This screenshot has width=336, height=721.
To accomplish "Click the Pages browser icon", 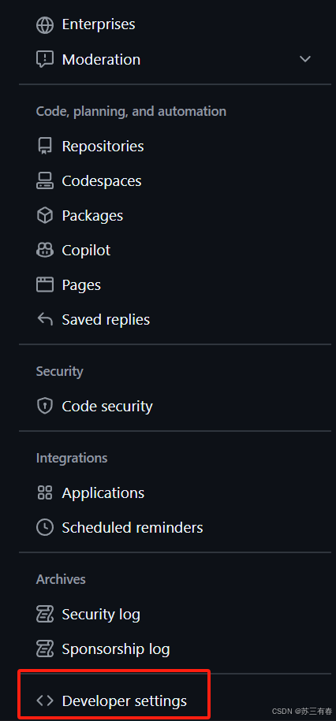I will click(x=45, y=284).
